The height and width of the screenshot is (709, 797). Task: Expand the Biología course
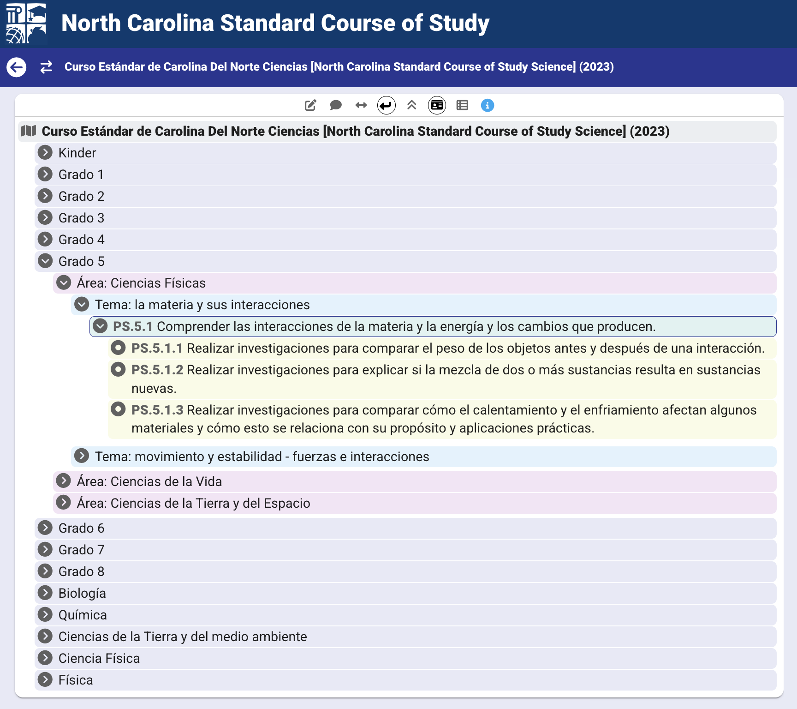coord(45,593)
